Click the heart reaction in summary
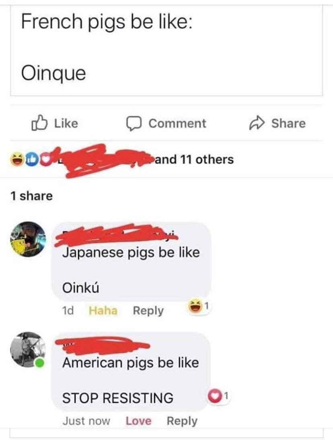Viewport: 333px width, 440px height. pyautogui.click(x=46, y=159)
